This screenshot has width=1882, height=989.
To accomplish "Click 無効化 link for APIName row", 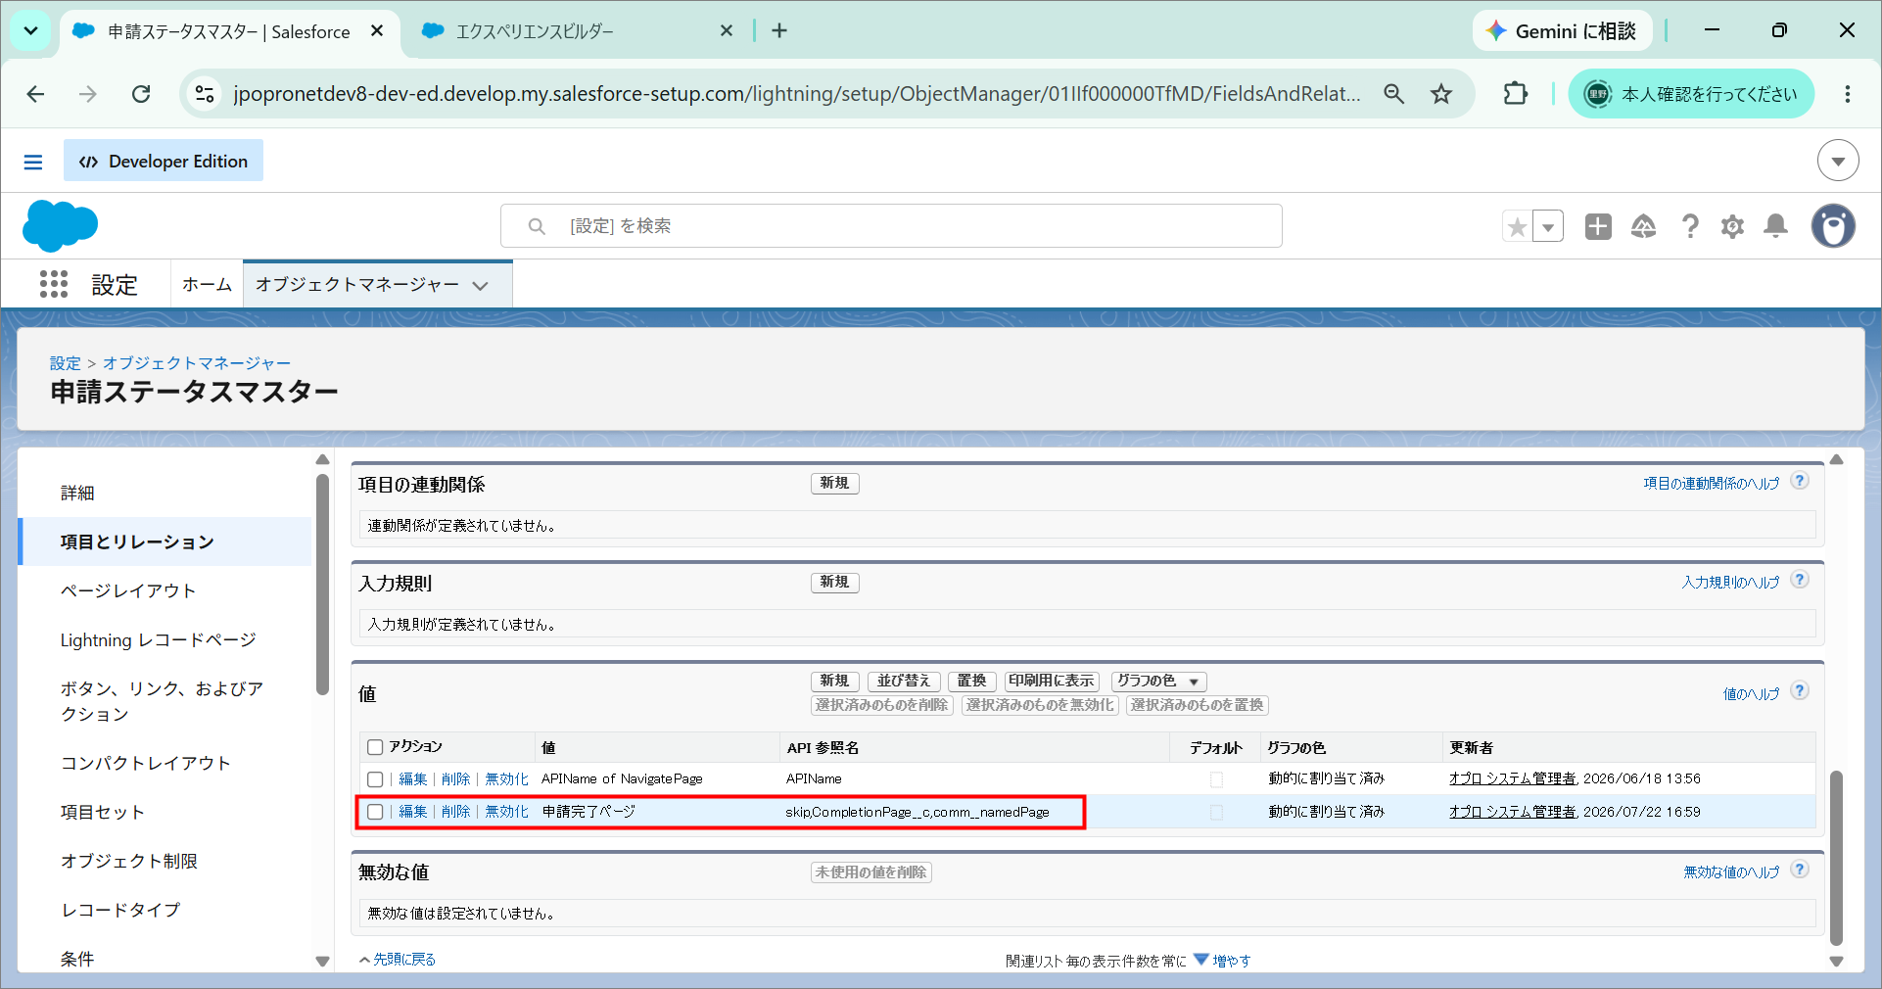I will (507, 779).
